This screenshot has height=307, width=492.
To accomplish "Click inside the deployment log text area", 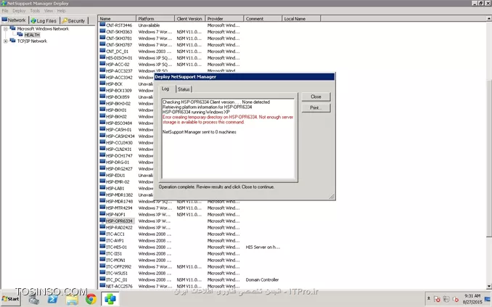I will point(229,139).
